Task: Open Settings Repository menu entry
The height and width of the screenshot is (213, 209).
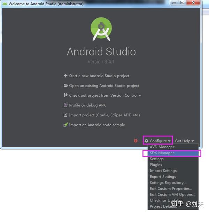Action: click(173, 183)
